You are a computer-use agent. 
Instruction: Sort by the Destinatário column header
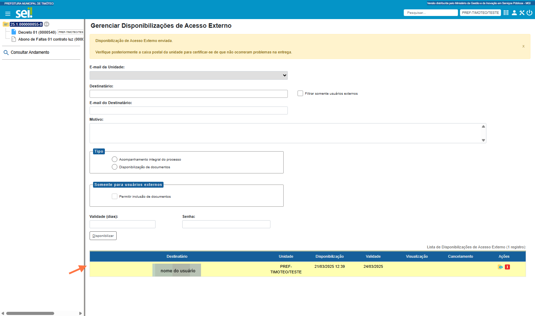(x=177, y=256)
